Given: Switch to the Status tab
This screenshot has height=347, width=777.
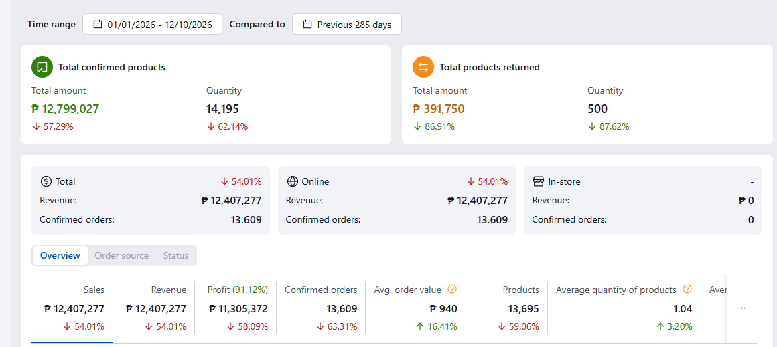Looking at the screenshot, I should point(176,255).
